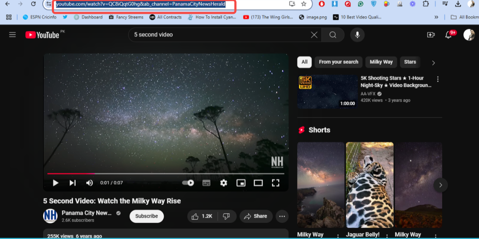479x239 pixels.
Task: Open the How To Install Cyan bookmark
Action: coord(212,17)
